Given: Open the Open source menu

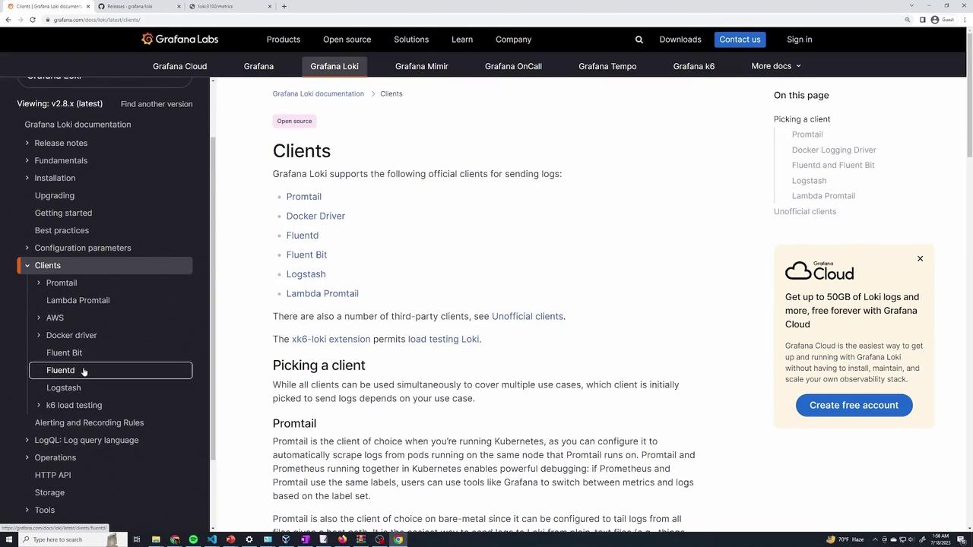Looking at the screenshot, I should point(347,40).
